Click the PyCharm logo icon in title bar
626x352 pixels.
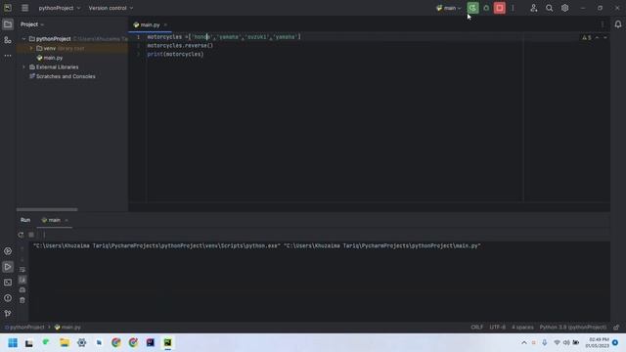(x=8, y=8)
